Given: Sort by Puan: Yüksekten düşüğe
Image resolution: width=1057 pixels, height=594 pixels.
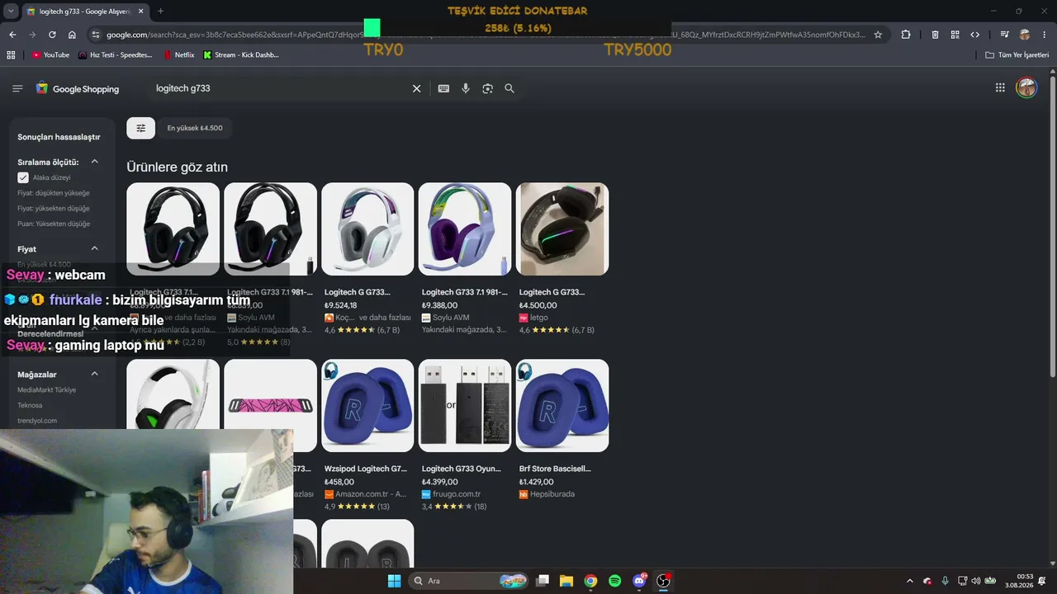Looking at the screenshot, I should pos(54,224).
